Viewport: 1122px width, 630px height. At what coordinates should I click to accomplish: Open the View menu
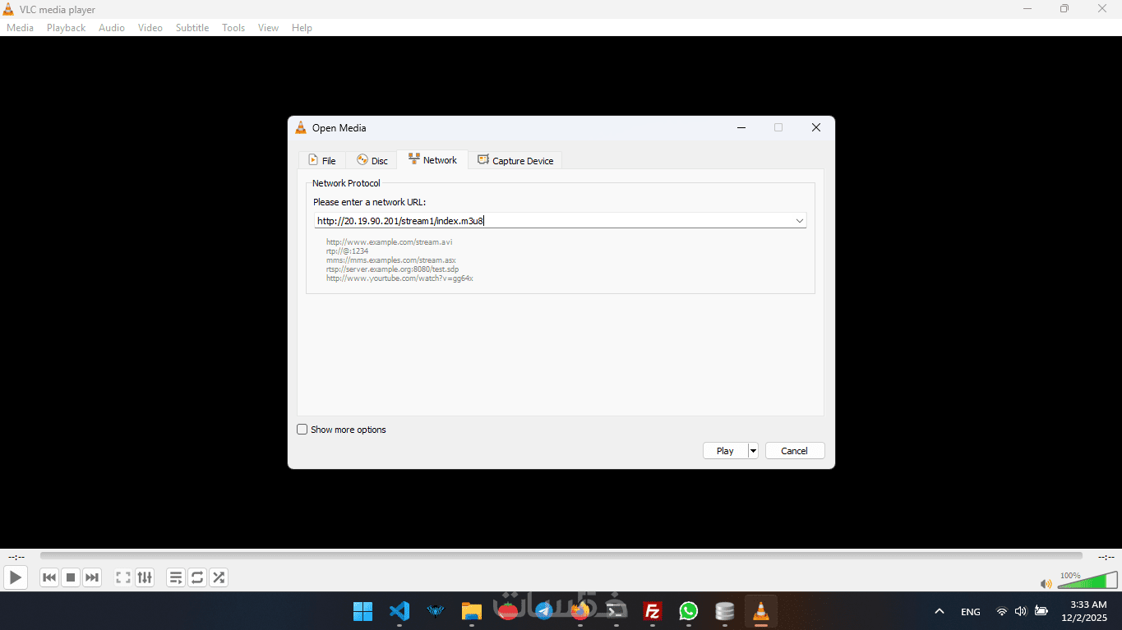(x=268, y=28)
